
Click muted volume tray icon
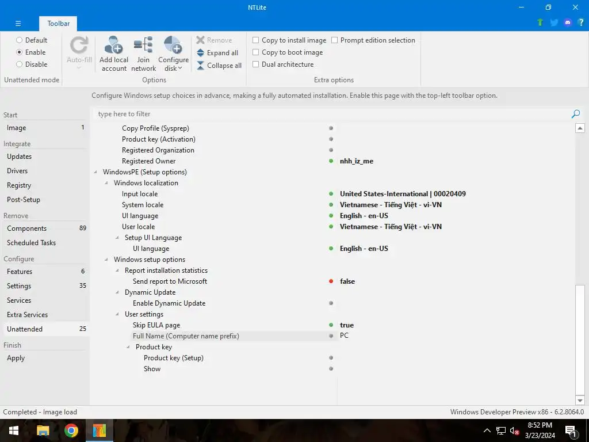(x=514, y=430)
